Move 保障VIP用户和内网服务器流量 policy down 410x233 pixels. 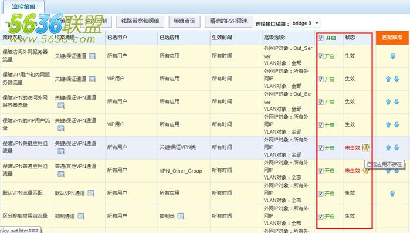(397, 79)
